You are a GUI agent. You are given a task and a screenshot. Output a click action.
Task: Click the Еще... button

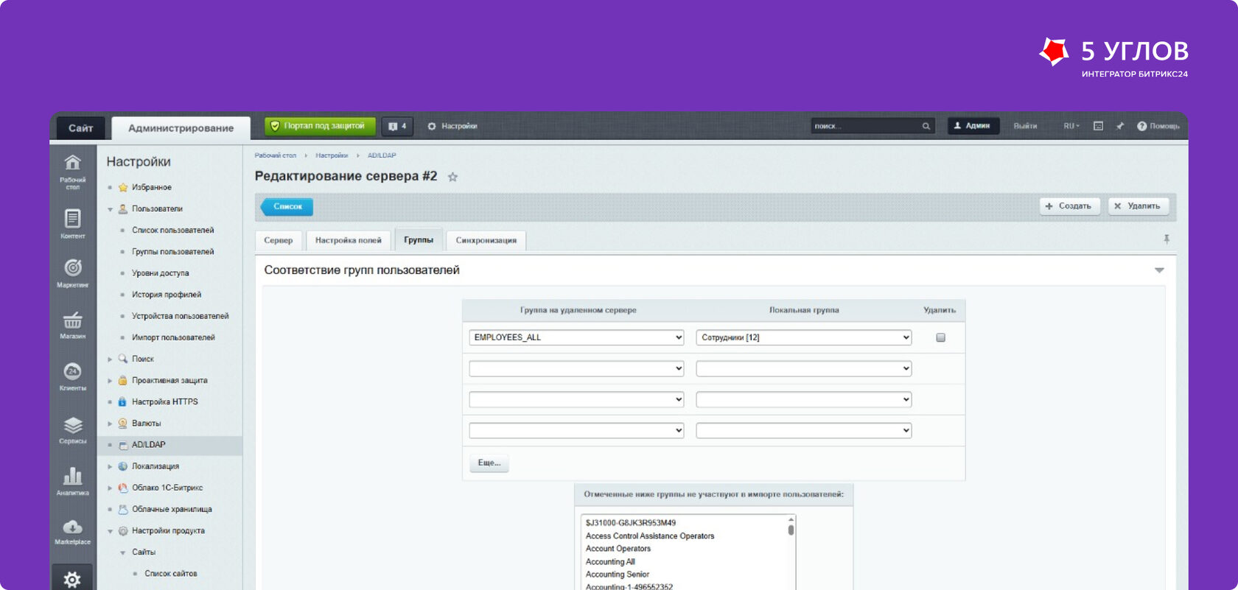click(x=489, y=463)
